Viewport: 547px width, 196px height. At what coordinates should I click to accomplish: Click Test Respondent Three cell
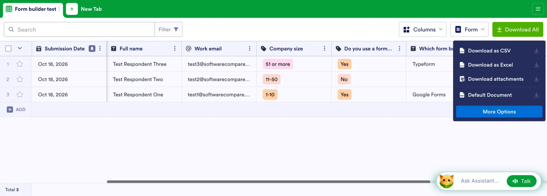(144, 64)
